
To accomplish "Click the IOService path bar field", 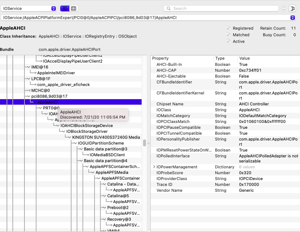I will tap(148, 18).
